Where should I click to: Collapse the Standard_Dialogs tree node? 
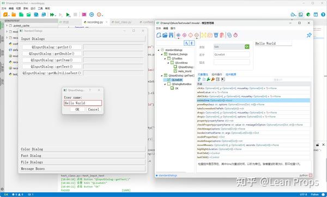[x=162, y=55]
